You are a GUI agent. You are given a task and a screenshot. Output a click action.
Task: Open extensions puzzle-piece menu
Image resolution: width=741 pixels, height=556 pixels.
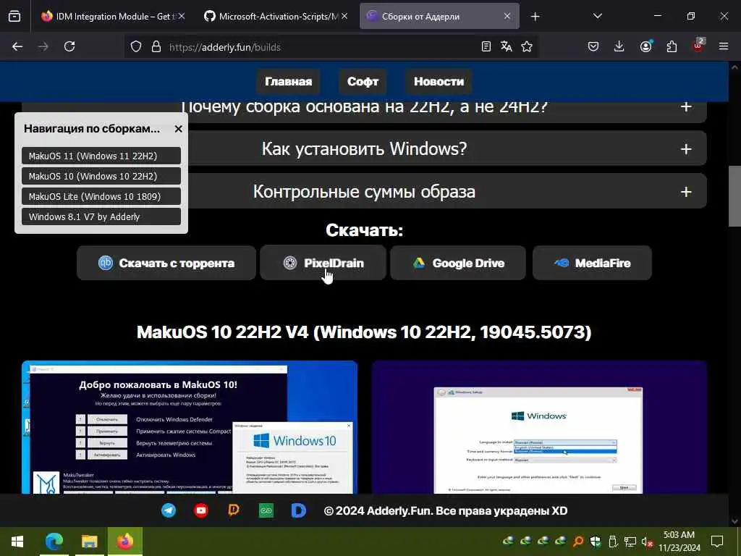pos(672,46)
